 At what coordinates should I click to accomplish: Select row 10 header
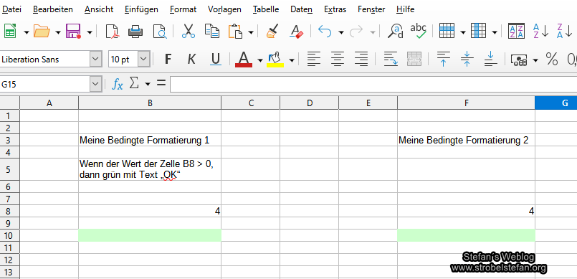pyautogui.click(x=9, y=235)
